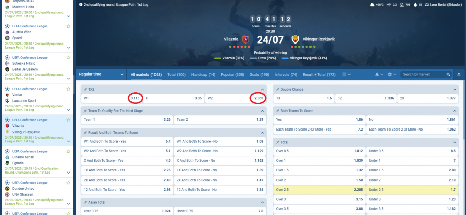466x215 pixels.
Task: Collapse the Total market section
Action: coord(455,142)
